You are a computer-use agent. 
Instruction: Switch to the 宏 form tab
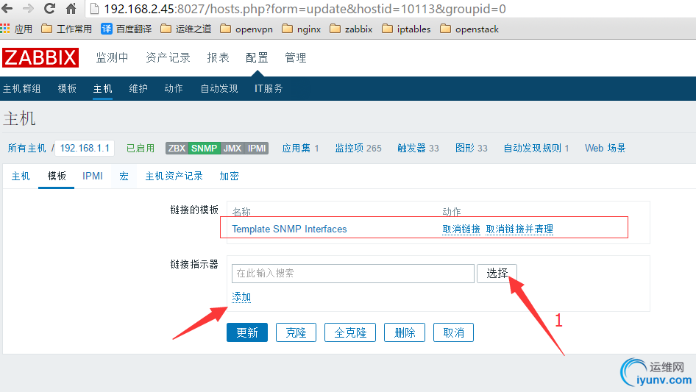pos(124,177)
